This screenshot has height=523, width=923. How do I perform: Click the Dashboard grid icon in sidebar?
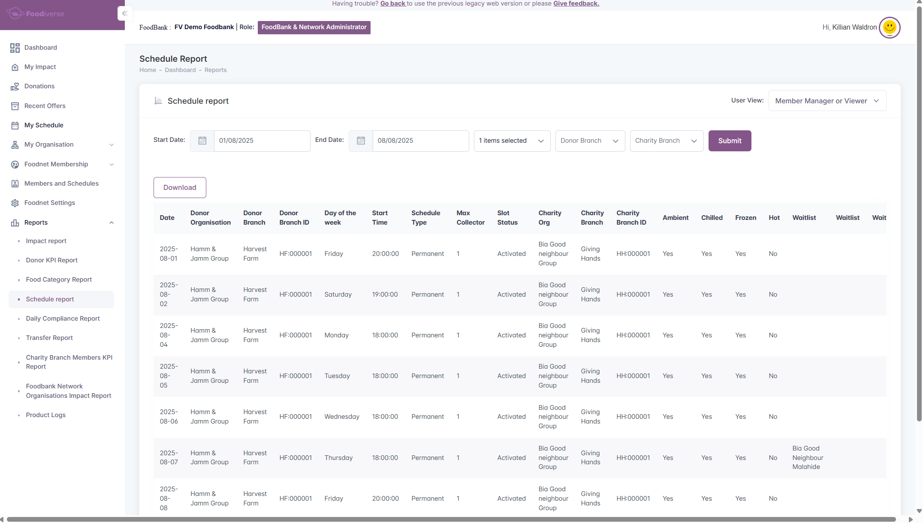[x=15, y=48]
